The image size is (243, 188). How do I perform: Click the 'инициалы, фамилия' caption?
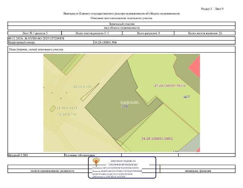(198, 171)
